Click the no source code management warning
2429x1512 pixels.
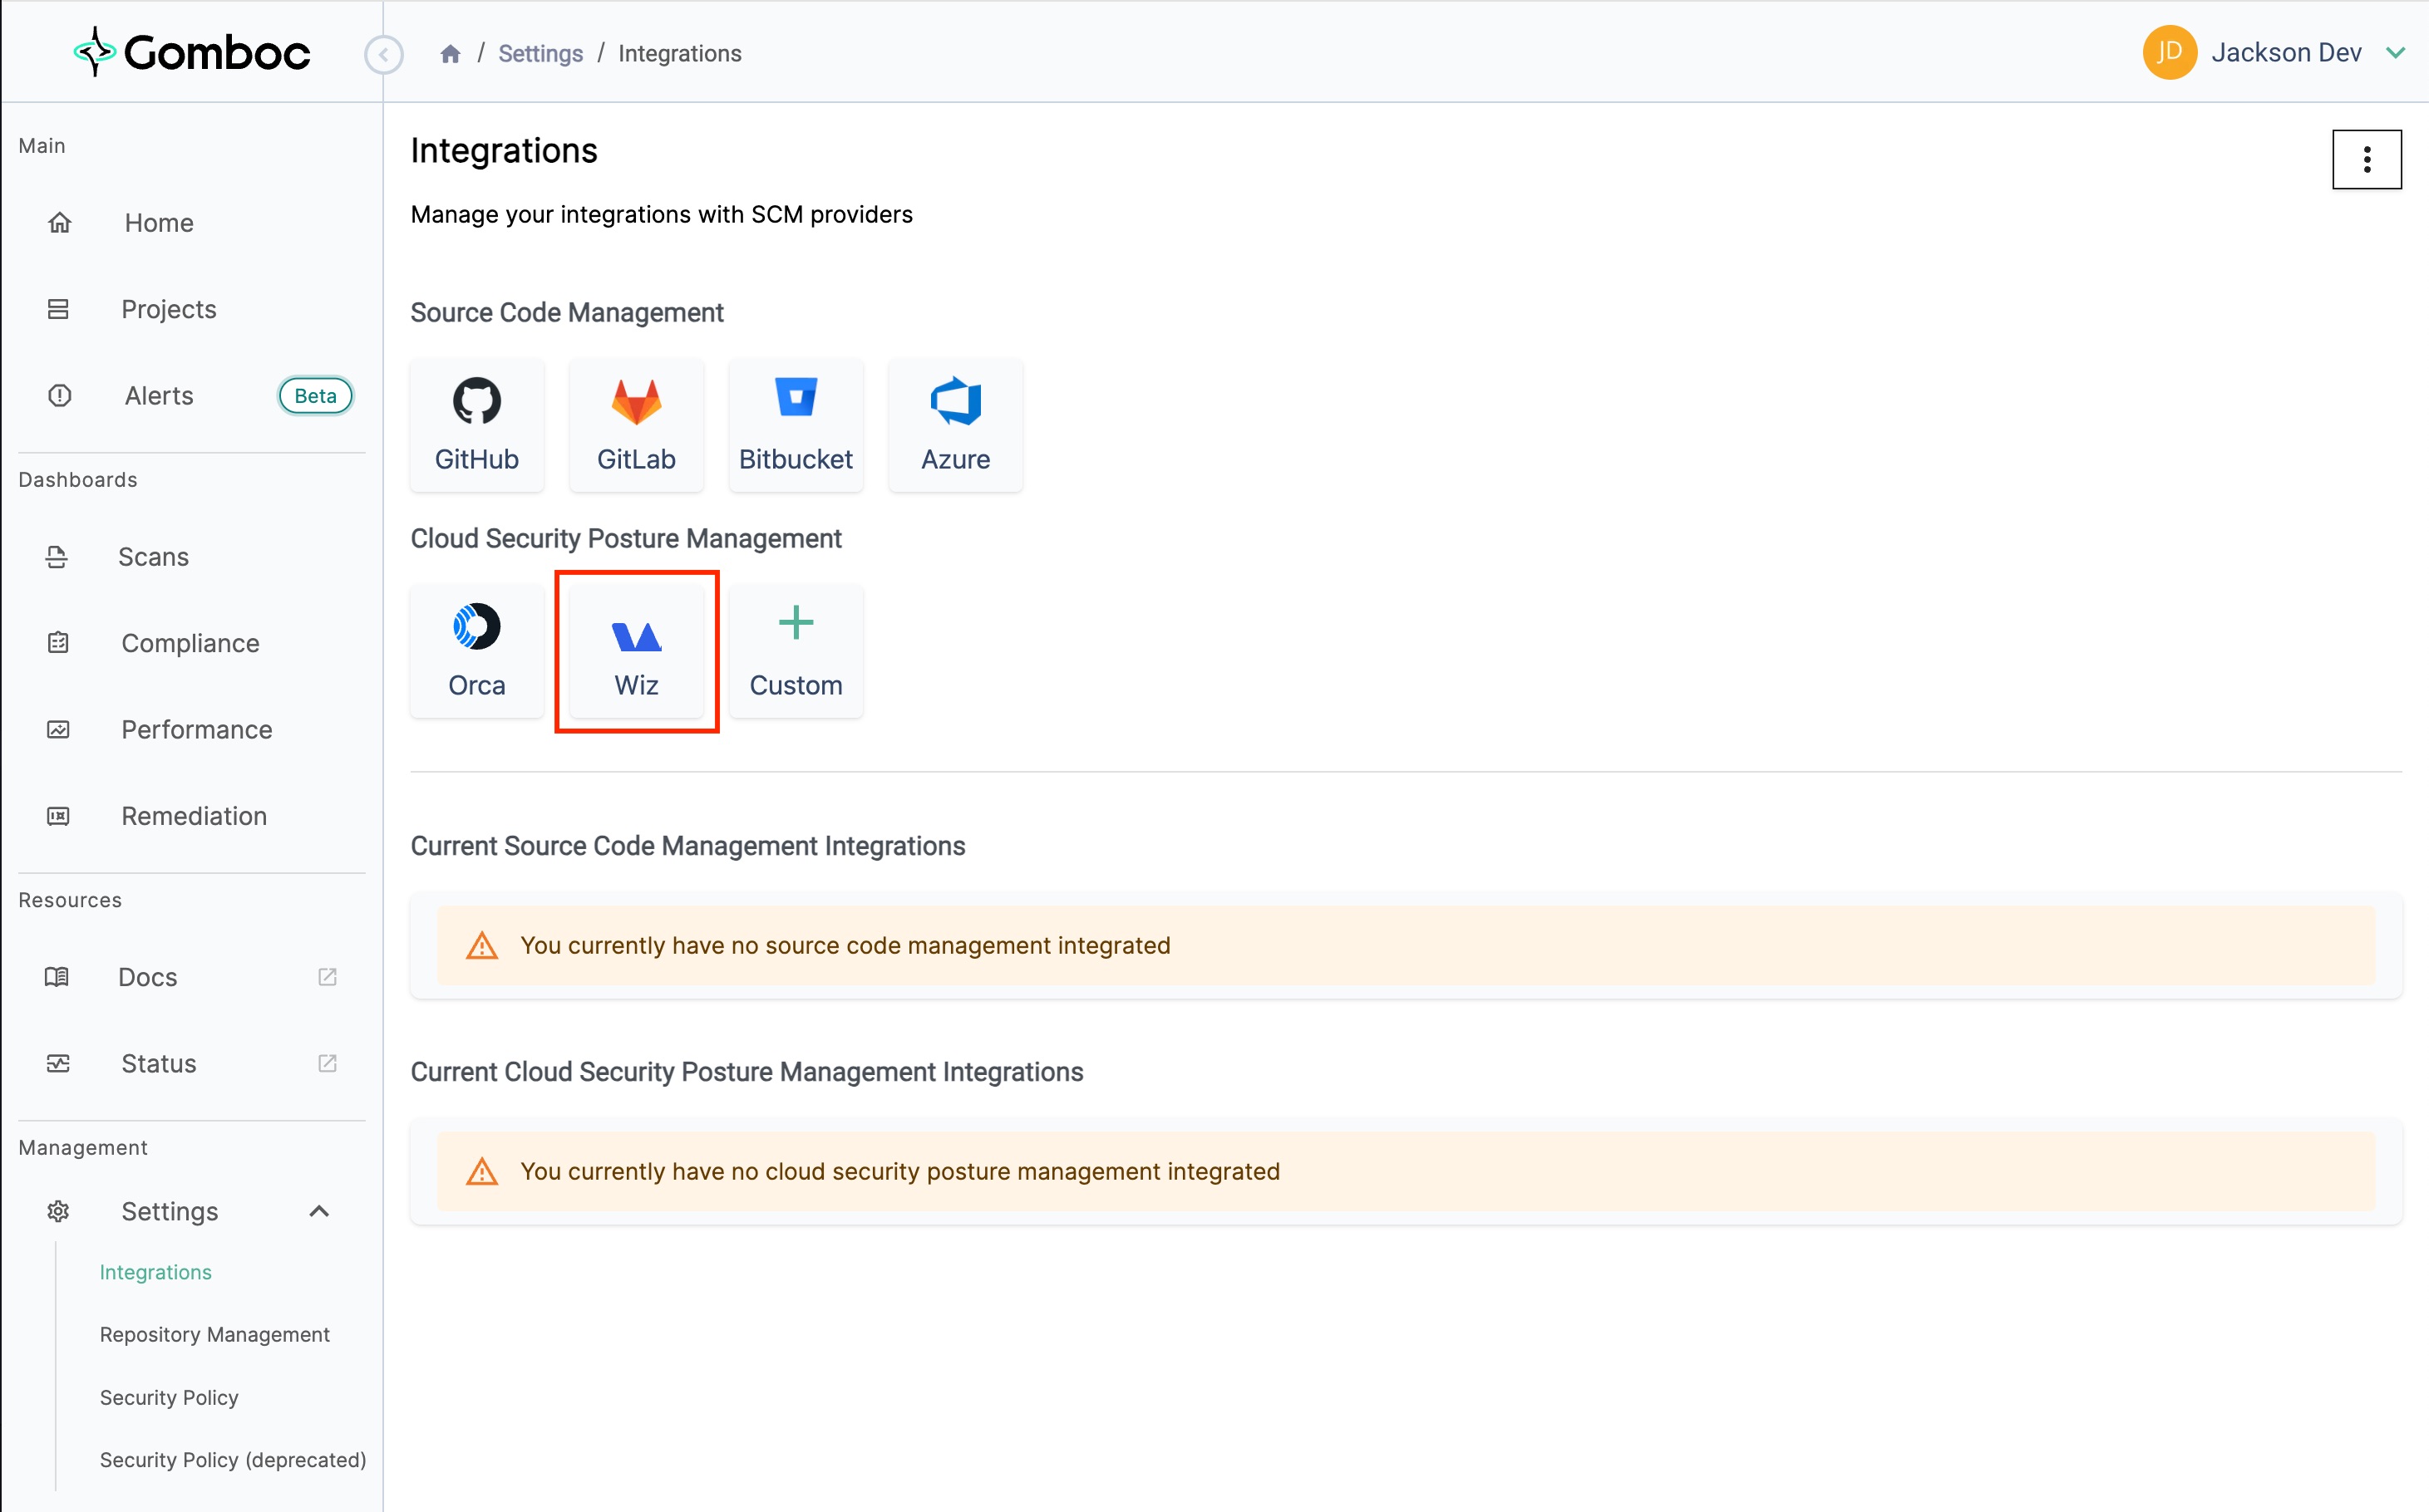click(x=1406, y=945)
